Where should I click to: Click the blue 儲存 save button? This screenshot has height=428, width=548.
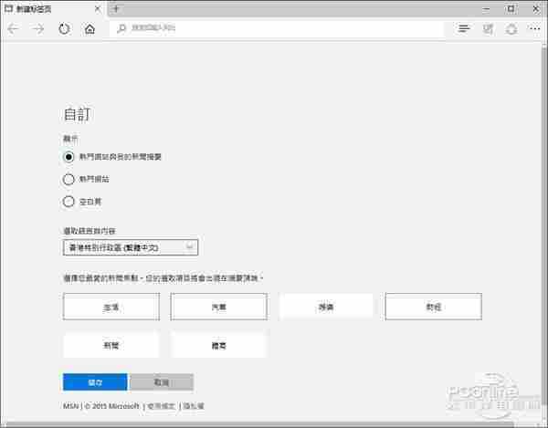point(95,382)
